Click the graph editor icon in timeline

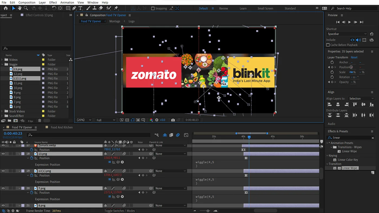tap(186, 135)
